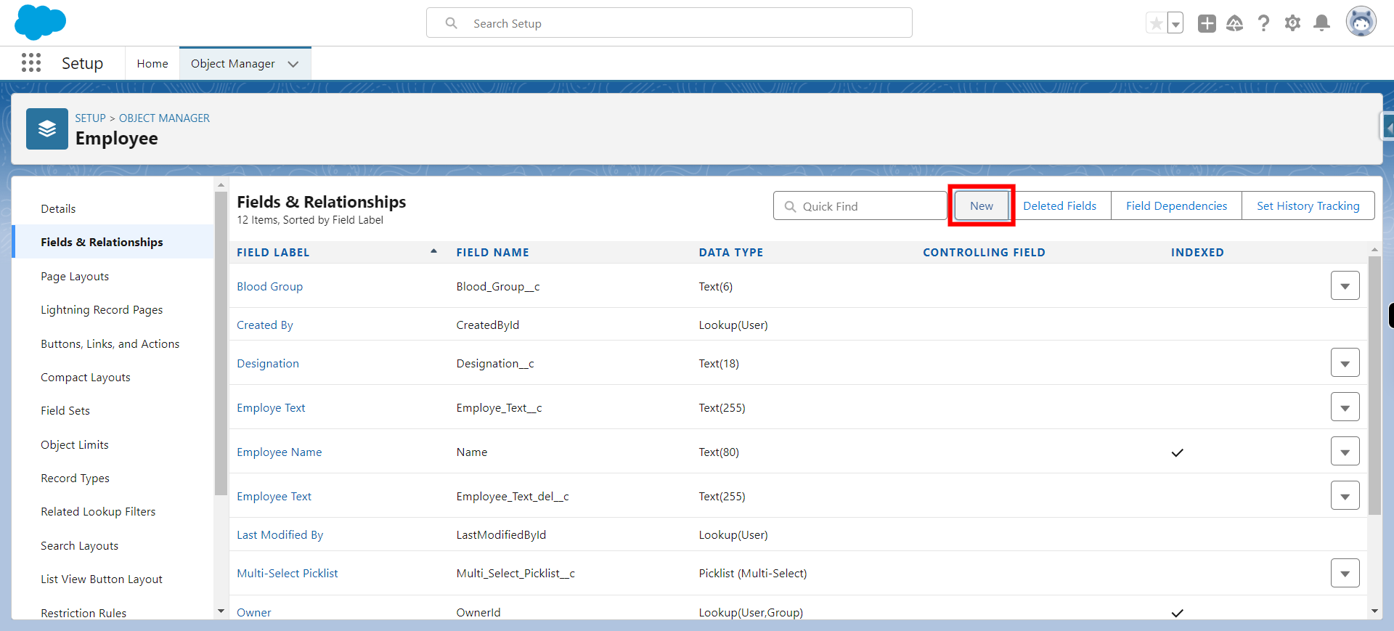Select the Object Manager tab
The image size is (1394, 631).
pyautogui.click(x=233, y=64)
